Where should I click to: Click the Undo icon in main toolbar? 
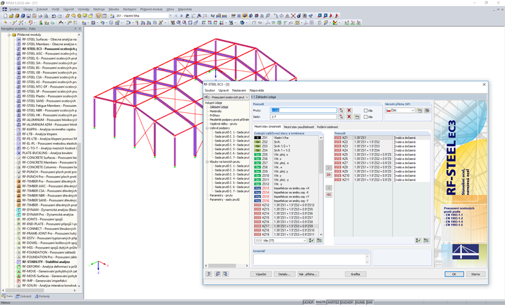tap(53, 16)
